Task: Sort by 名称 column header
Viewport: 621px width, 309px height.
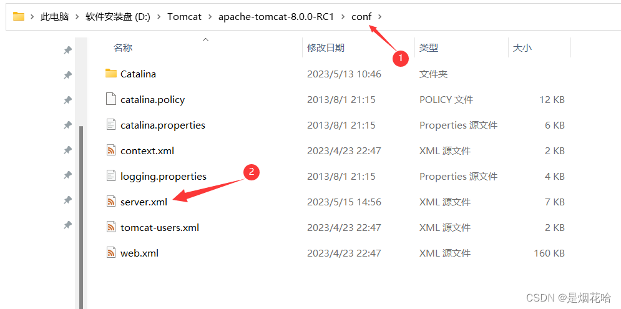Action: pyautogui.click(x=123, y=48)
